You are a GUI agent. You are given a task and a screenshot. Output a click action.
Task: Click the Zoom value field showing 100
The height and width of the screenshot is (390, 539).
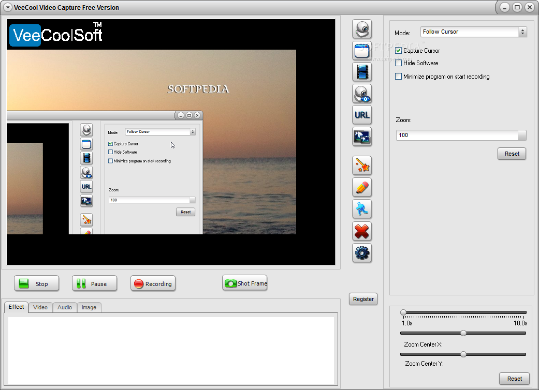pos(457,136)
